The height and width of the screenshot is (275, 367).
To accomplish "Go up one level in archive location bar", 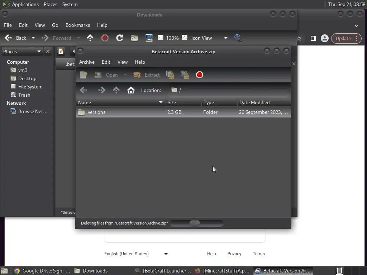I will (x=116, y=90).
